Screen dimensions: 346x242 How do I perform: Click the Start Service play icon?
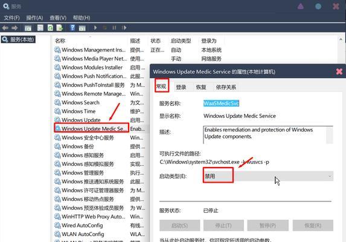click(x=95, y=28)
